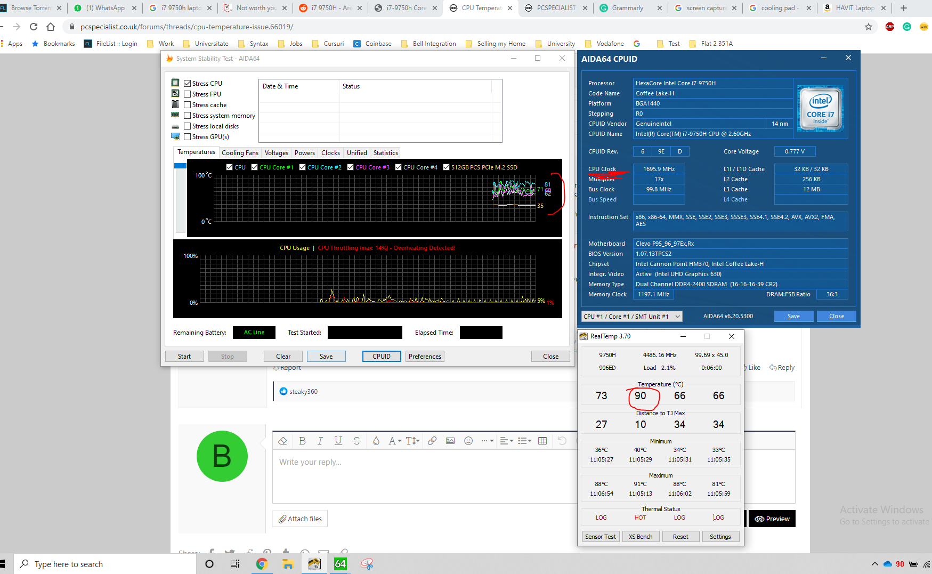Toggle underline in reply editor

338,441
